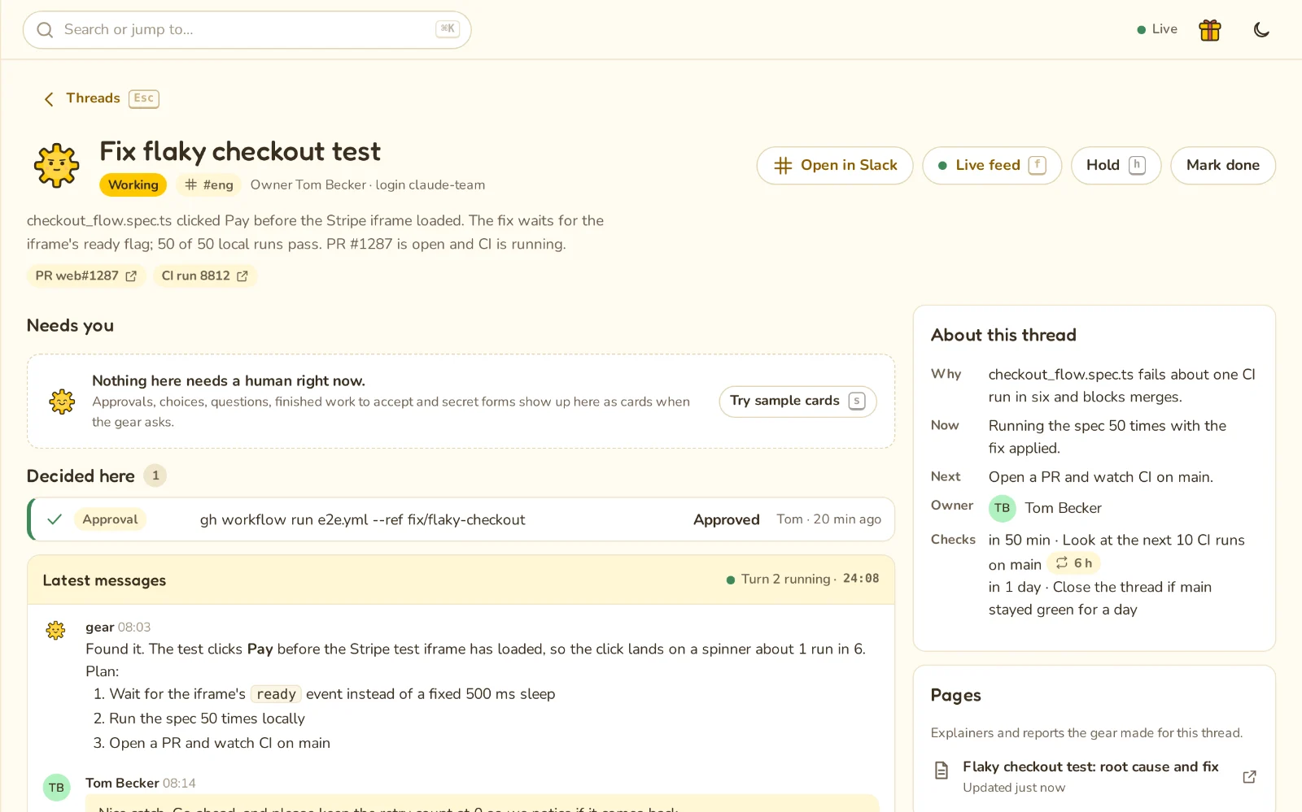This screenshot has height=812, width=1302.
Task: Click the checkmark on the Approval row
Action: [x=55, y=519]
